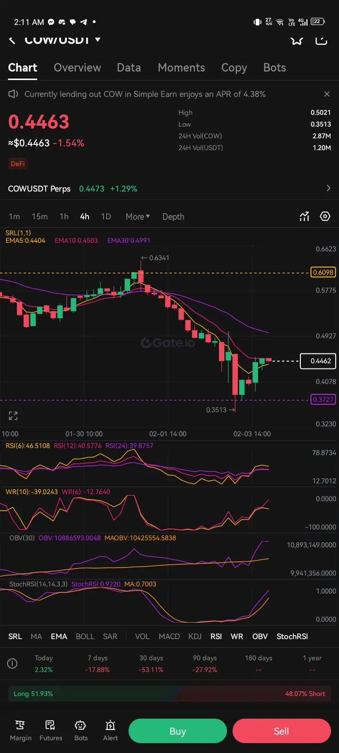Open the Copy tab
Image resolution: width=339 pixels, height=753 pixels.
point(234,68)
